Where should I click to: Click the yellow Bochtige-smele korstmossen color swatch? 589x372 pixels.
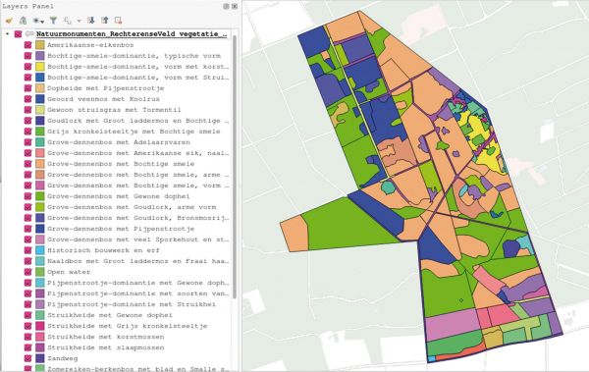pyautogui.click(x=40, y=67)
